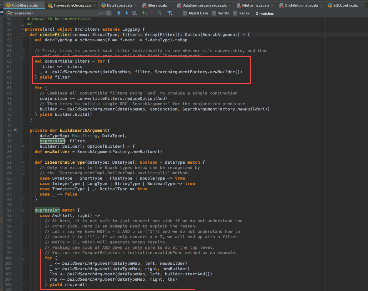Collapse isSearchableType fold at line 82

(23, 162)
